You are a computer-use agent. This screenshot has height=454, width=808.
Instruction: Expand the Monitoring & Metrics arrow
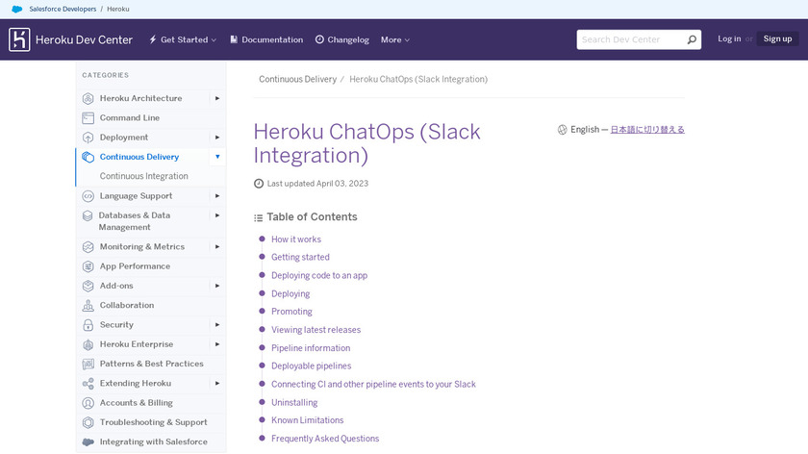pyautogui.click(x=217, y=247)
